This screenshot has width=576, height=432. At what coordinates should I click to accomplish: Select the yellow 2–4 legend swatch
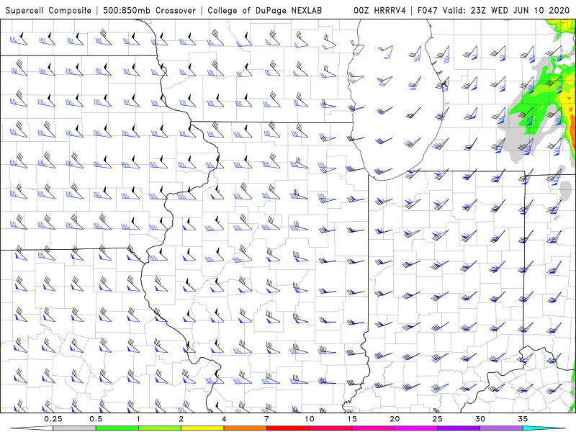tap(202, 428)
